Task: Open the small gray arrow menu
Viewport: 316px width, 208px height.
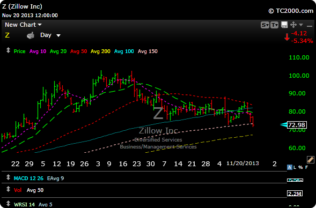Action: click(301, 25)
